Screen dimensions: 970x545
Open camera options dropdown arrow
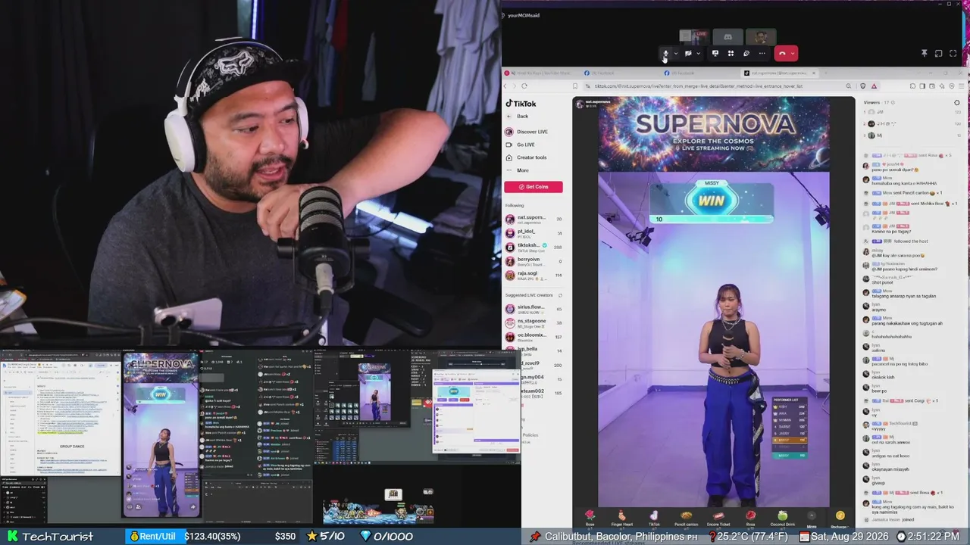click(698, 54)
